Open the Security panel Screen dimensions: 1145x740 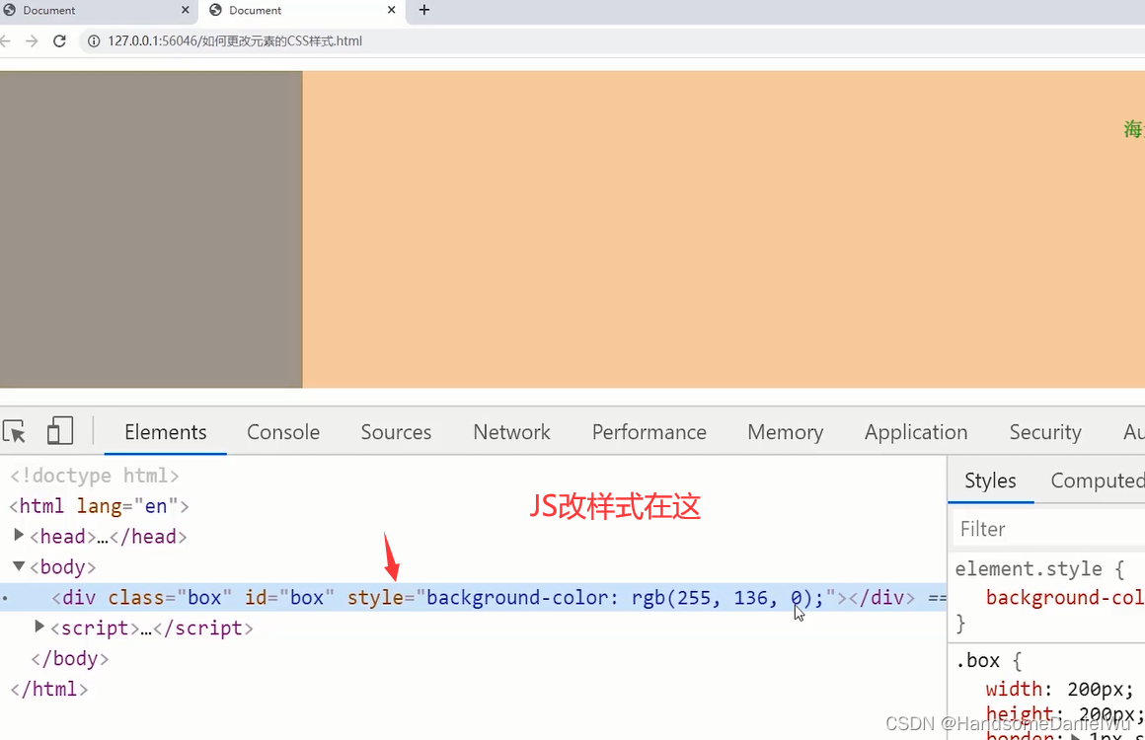pos(1045,431)
